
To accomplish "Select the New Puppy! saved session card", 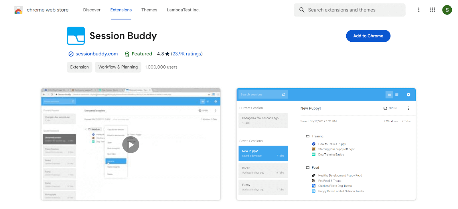I will click(x=263, y=153).
